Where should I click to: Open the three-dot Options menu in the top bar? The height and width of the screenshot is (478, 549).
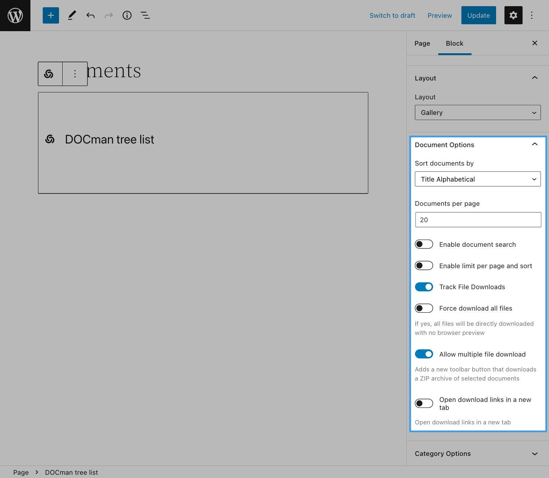pyautogui.click(x=532, y=16)
